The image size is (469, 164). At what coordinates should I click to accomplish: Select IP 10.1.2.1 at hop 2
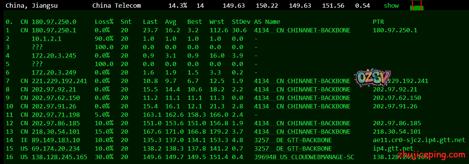46,39
